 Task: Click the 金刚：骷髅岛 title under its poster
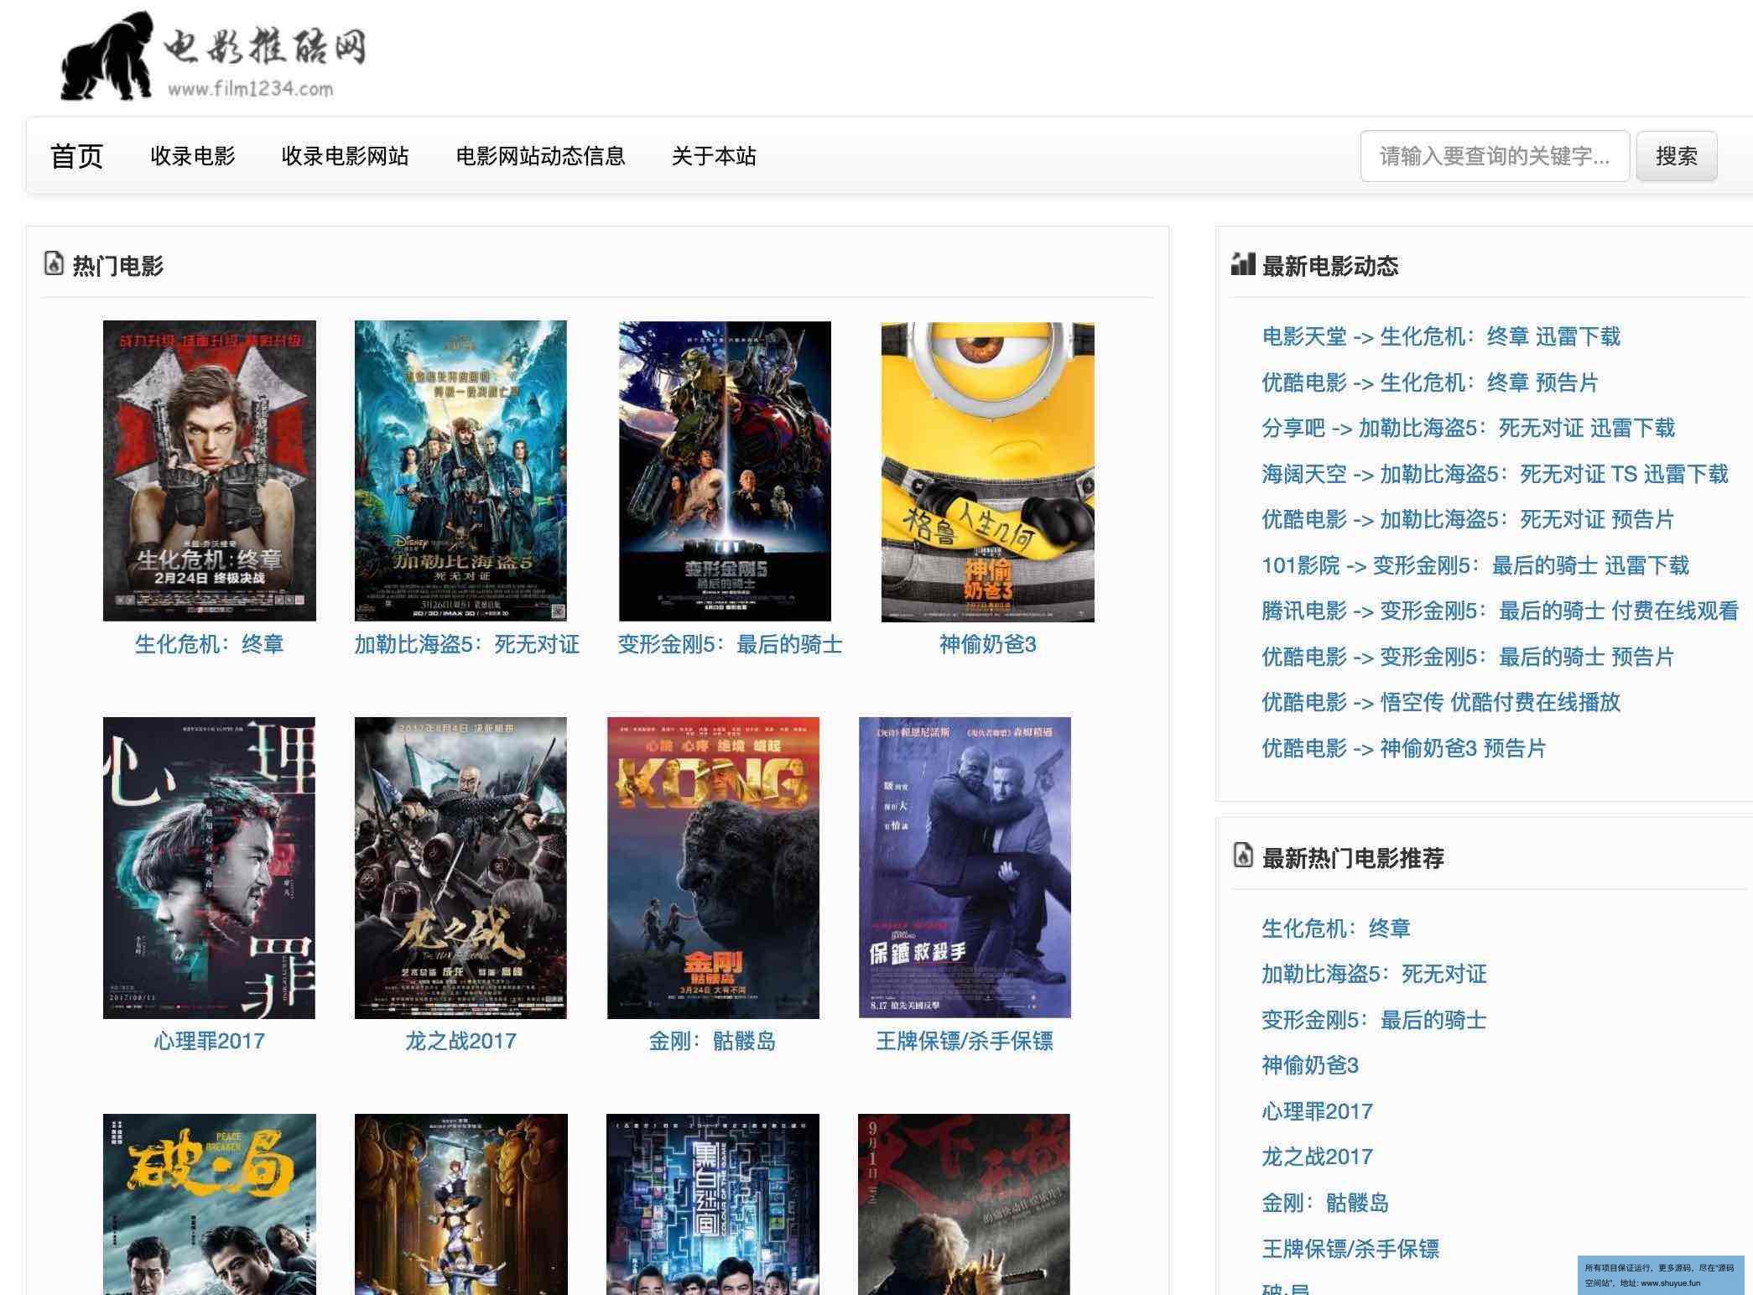(712, 1041)
